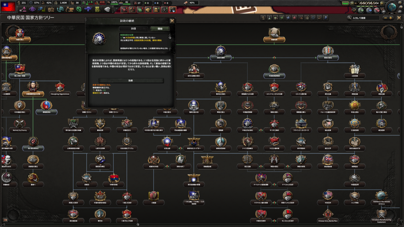Click the orange arrow button bottom left
Image resolution: width=404 pixels, height=227 pixels.
[x=5, y=220]
